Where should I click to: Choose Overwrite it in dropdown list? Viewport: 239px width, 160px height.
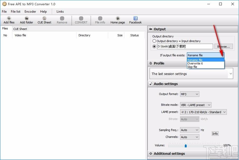(206, 63)
